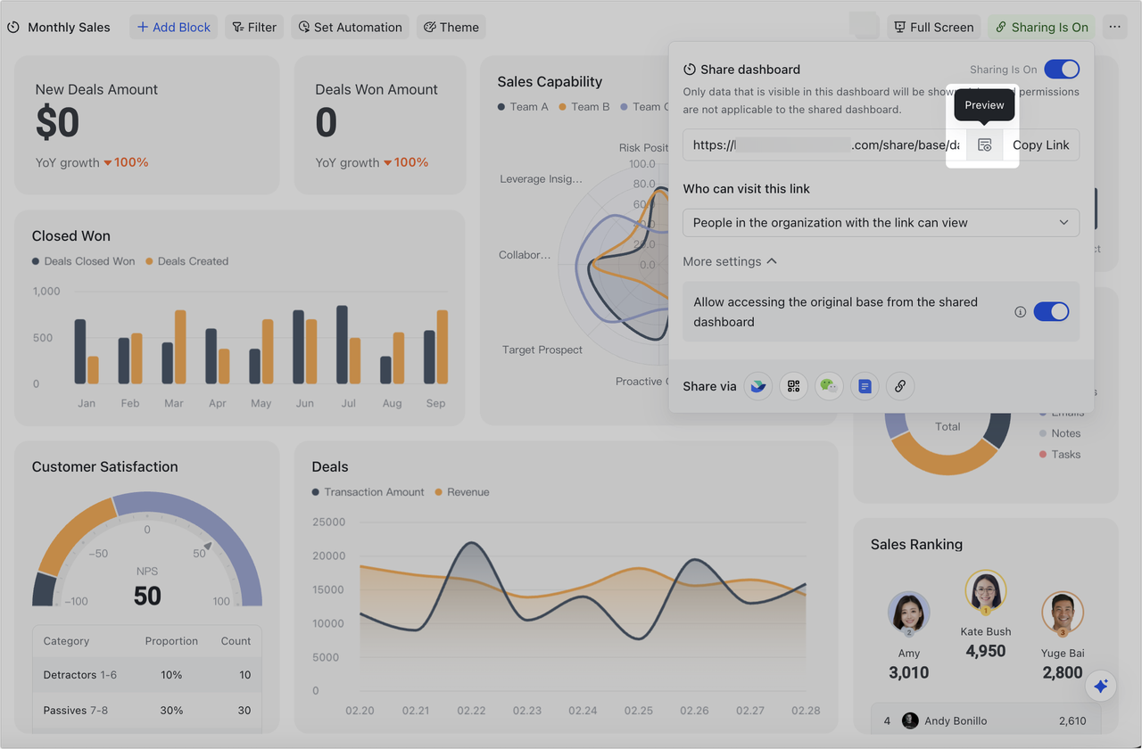The image size is (1142, 749).
Task: Toggle Deals Created legend item
Action: pyautogui.click(x=186, y=261)
